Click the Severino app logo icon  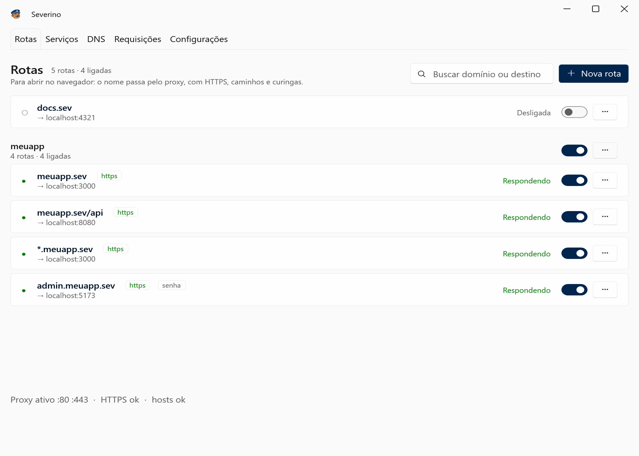[16, 14]
